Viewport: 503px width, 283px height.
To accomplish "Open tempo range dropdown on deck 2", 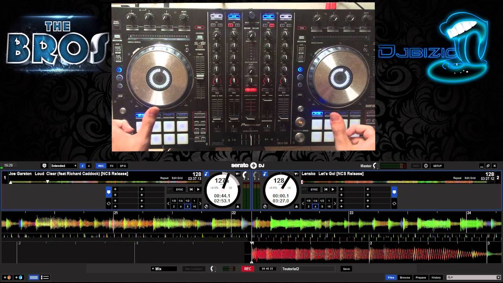I will click(x=297, y=174).
